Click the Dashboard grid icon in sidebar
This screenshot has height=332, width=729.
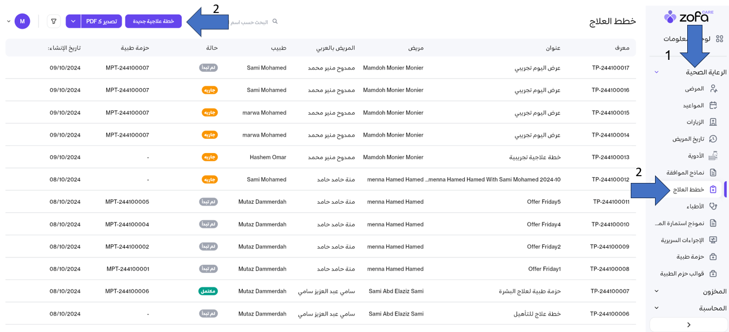(x=719, y=39)
